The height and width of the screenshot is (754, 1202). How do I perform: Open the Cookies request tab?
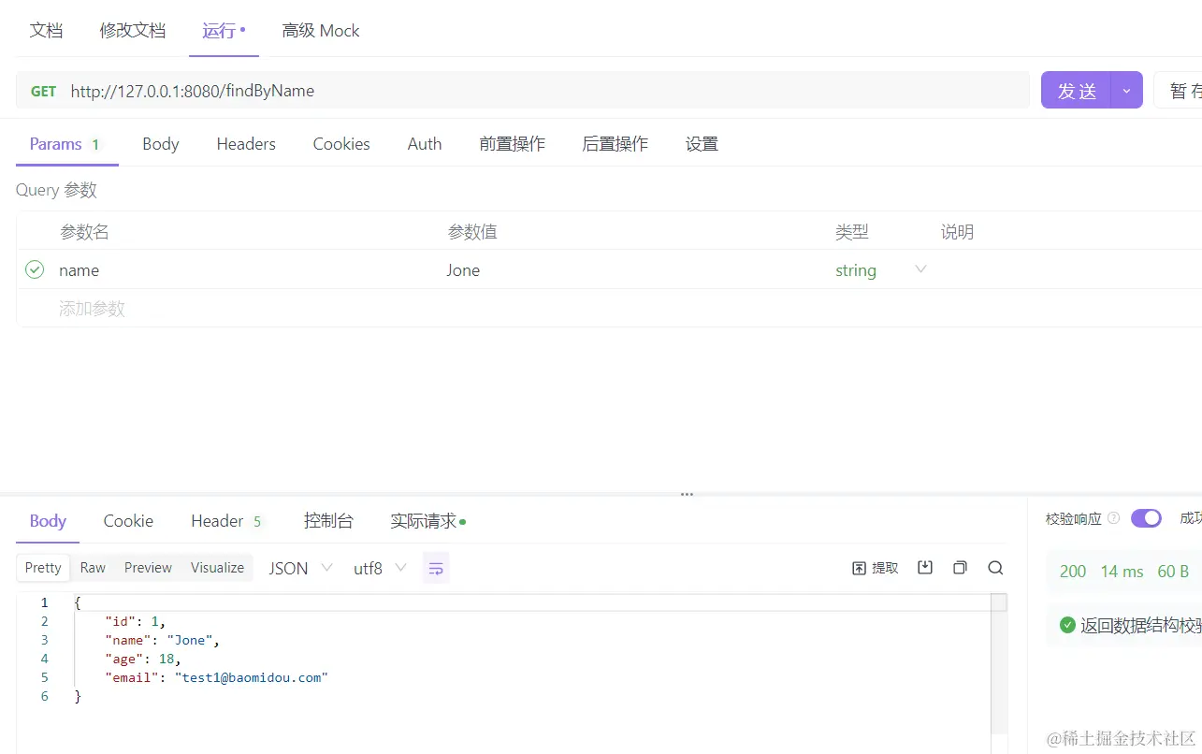341,144
